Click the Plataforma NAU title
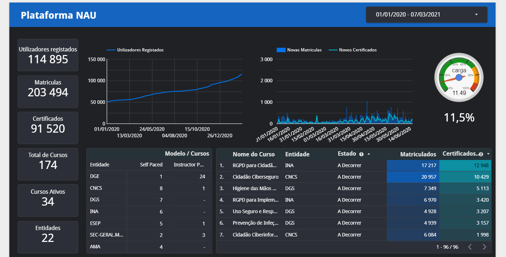The width and height of the screenshot is (506, 257). 58,15
